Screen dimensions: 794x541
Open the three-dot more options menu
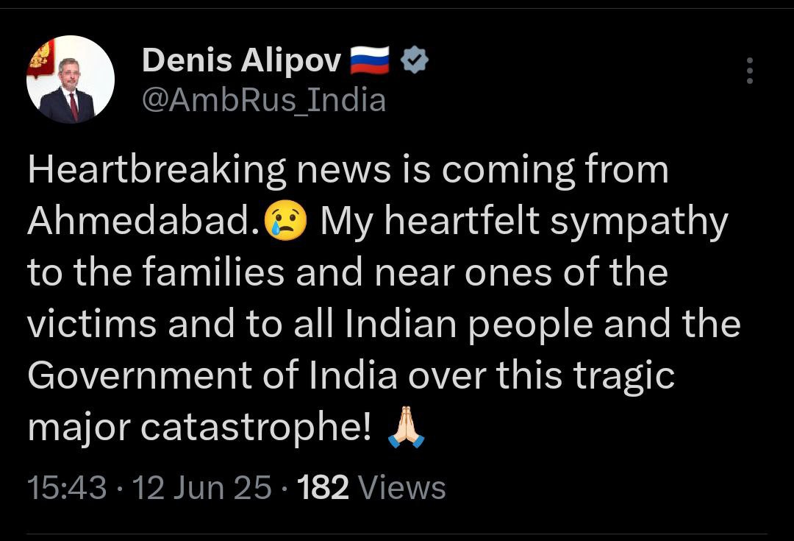click(750, 71)
